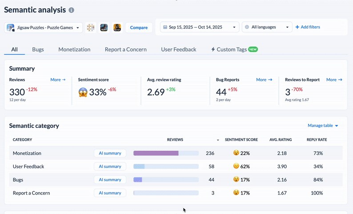Select the second competitor app icon
353x214 pixels.
(104, 28)
